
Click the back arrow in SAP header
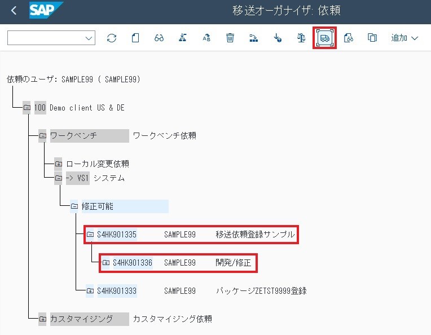click(14, 11)
